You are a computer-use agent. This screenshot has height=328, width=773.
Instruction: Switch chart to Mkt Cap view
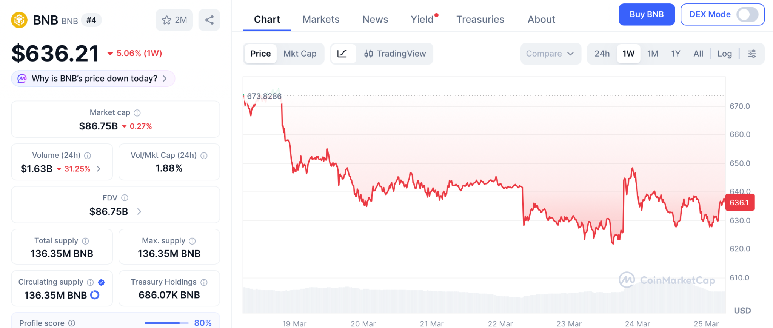tap(300, 54)
